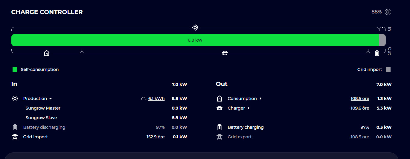This screenshot has height=159, width=410.
Task: Click the sun icon above the power bar
Action: point(195,28)
